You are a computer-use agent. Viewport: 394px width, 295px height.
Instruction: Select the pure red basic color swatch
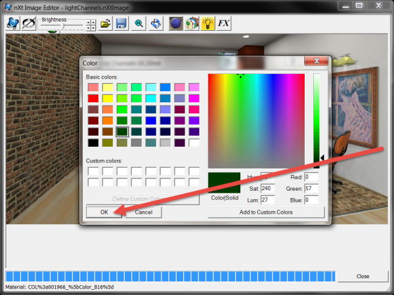click(x=93, y=98)
